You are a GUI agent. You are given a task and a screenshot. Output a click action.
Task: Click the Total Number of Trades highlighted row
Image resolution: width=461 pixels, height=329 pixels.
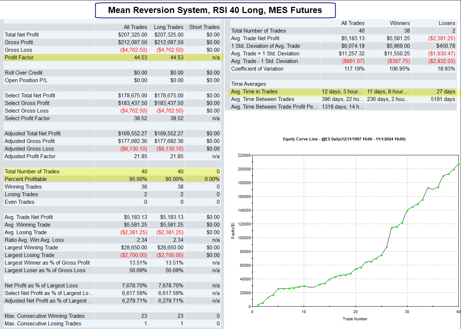112,172
